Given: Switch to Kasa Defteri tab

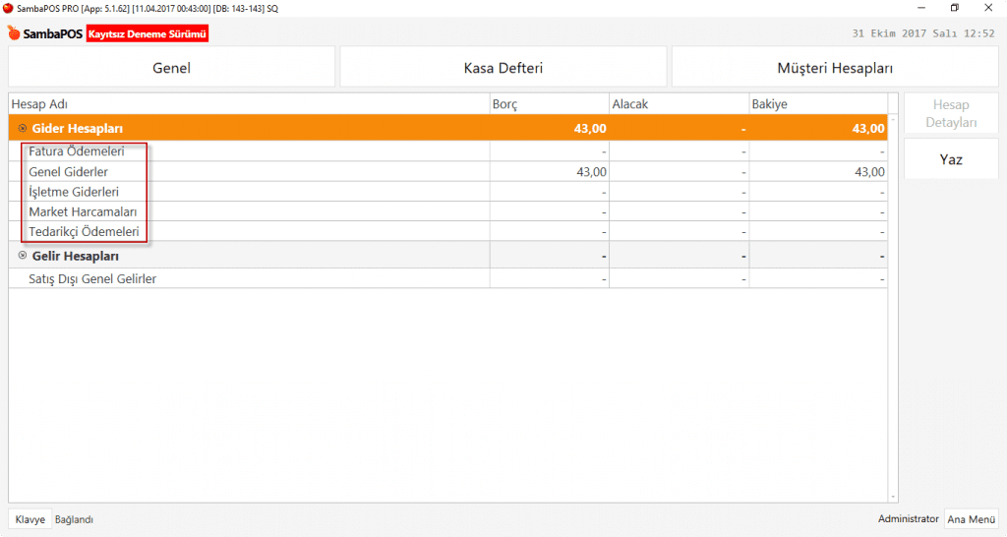Looking at the screenshot, I should point(503,68).
